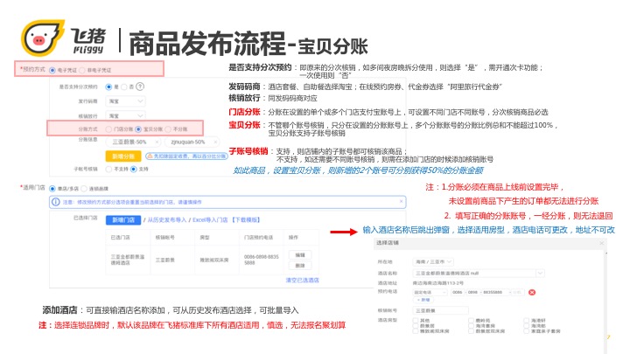Screen dimensions: 630x354
Task: Open the 发行码商 dropdown
Action: click(x=125, y=101)
